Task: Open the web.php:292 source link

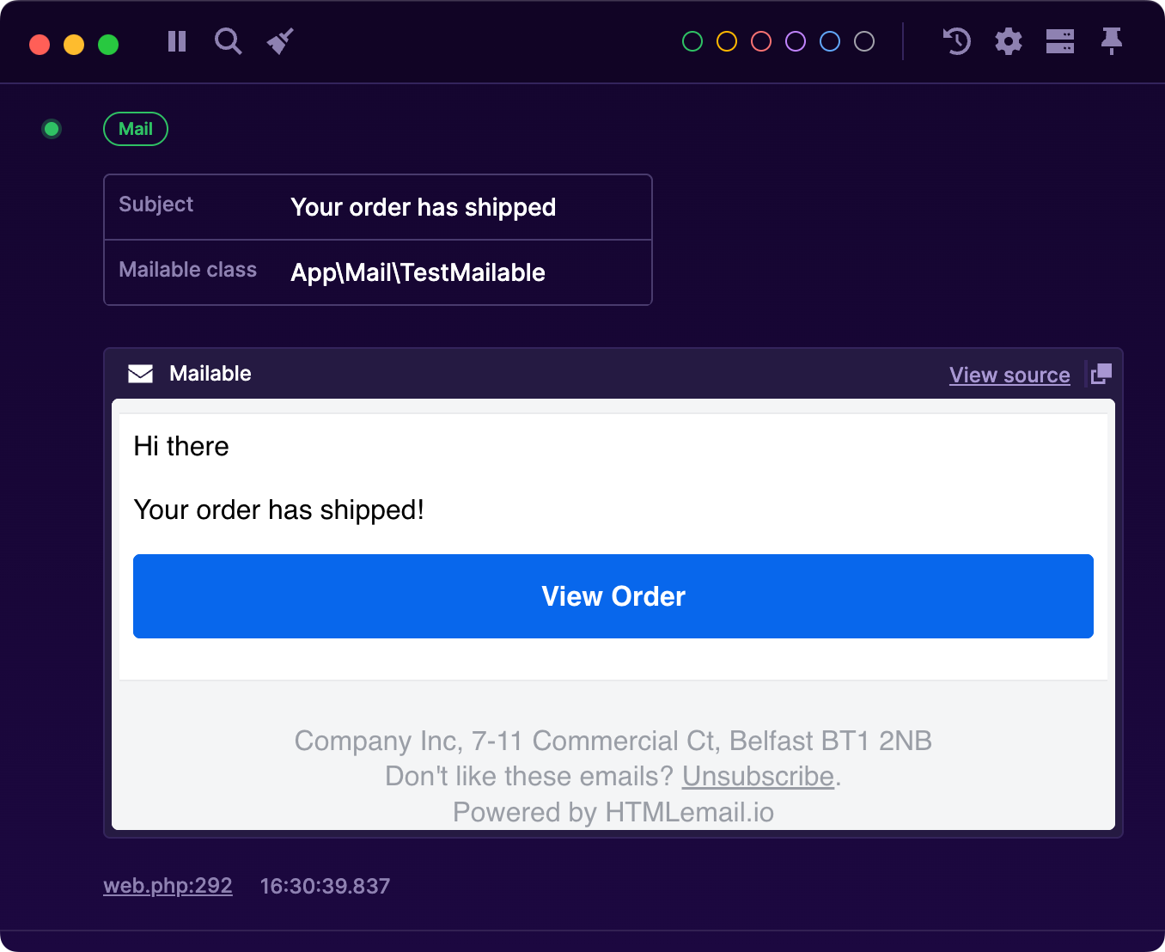Action: tap(168, 886)
